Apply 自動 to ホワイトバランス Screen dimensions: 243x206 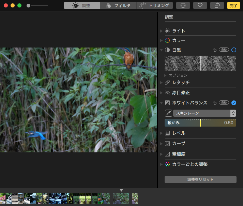[224, 102]
